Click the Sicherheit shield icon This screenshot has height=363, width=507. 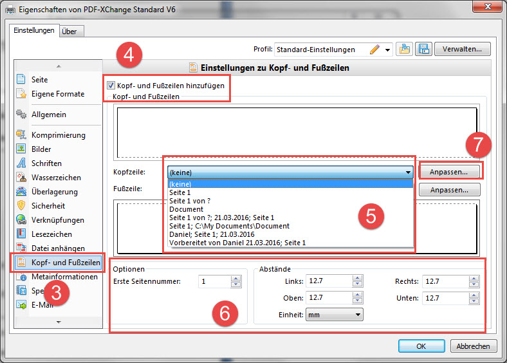coord(21,205)
